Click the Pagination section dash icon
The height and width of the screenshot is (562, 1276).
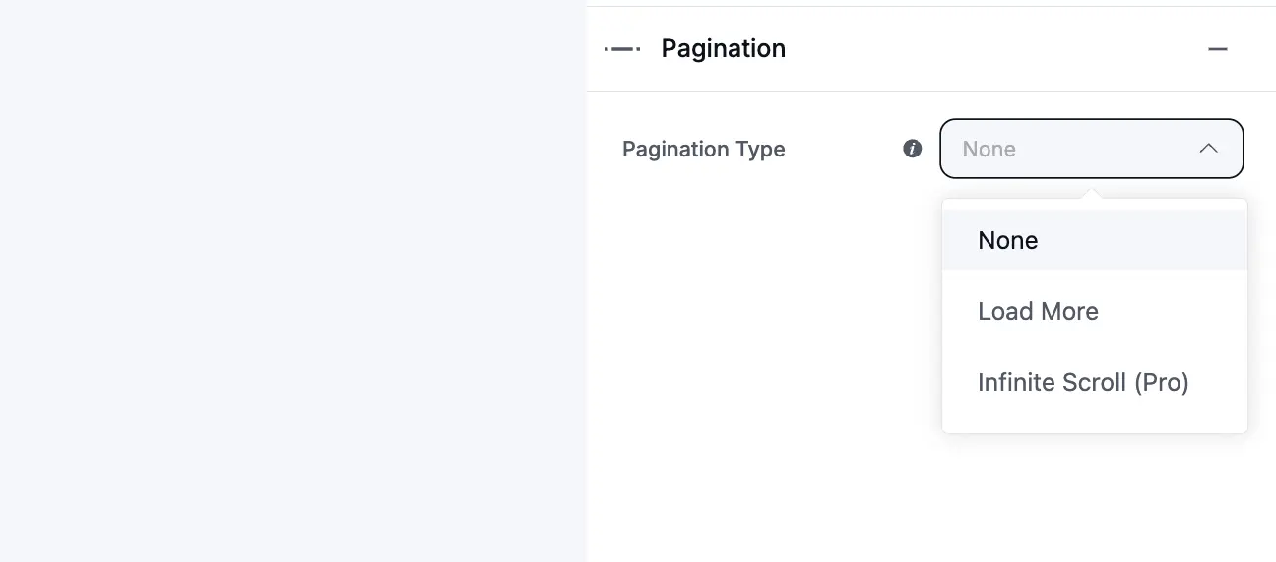622,48
